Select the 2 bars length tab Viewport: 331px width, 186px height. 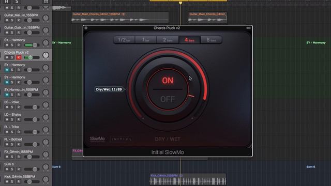168,40
